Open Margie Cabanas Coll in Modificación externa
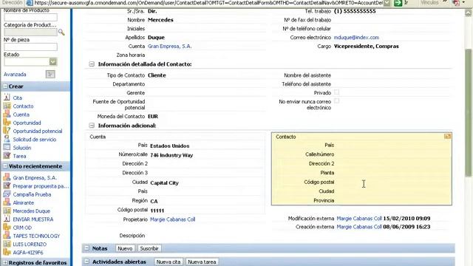Screen dimensions: 473x266 coord(359,219)
